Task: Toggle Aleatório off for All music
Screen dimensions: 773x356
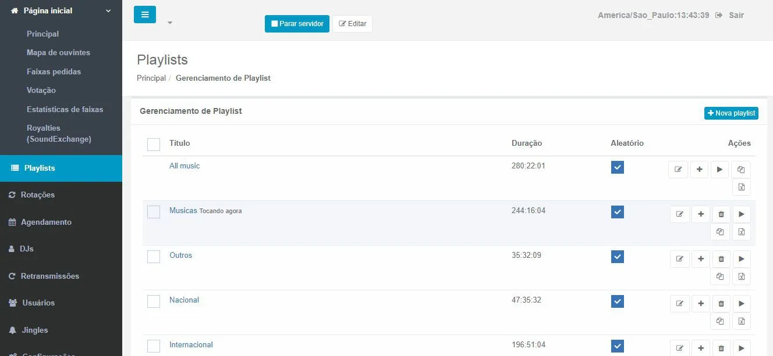Action: (x=618, y=167)
